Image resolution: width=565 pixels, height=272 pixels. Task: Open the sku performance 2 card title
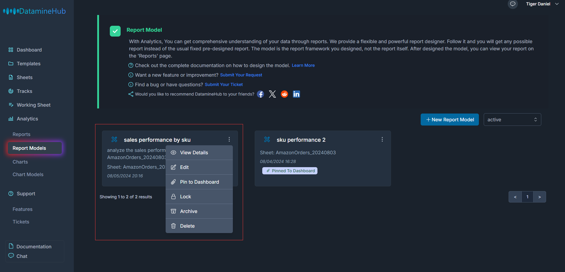(301, 140)
